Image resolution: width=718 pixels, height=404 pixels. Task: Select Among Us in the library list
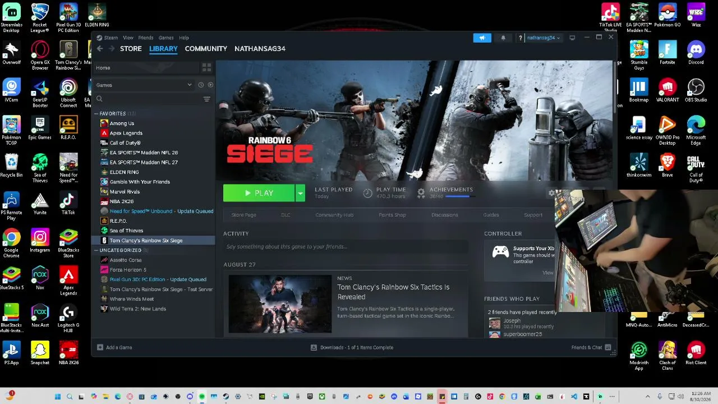(122, 123)
